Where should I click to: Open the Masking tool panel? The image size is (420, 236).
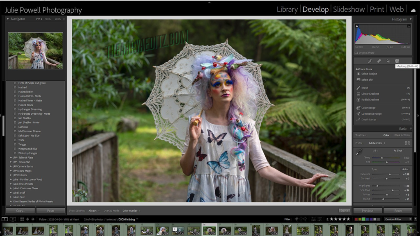[x=397, y=61]
